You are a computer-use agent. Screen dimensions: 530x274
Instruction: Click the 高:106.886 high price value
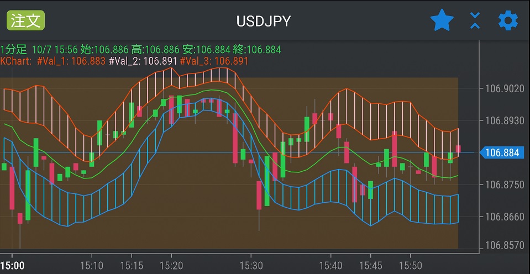[x=155, y=50]
